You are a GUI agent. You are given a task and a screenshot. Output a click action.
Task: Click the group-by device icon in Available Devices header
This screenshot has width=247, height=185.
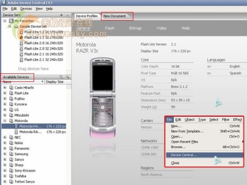[x=61, y=77]
